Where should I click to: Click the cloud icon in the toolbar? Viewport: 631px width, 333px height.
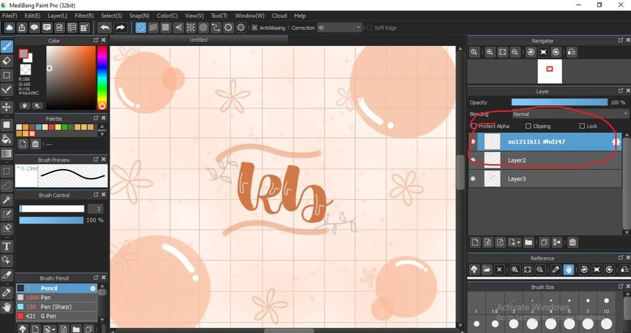coord(9,27)
